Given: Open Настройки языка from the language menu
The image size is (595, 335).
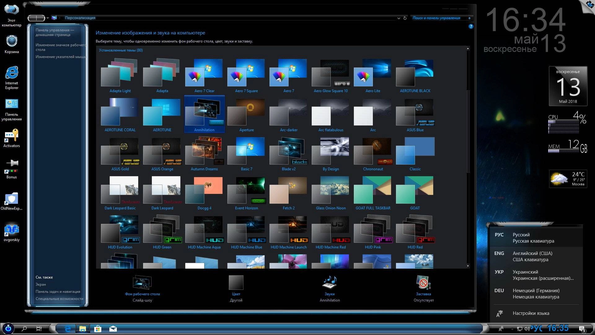Looking at the screenshot, I should 532,313.
